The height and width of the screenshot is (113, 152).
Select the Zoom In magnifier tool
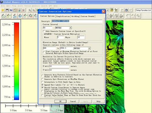[x=30, y=10]
